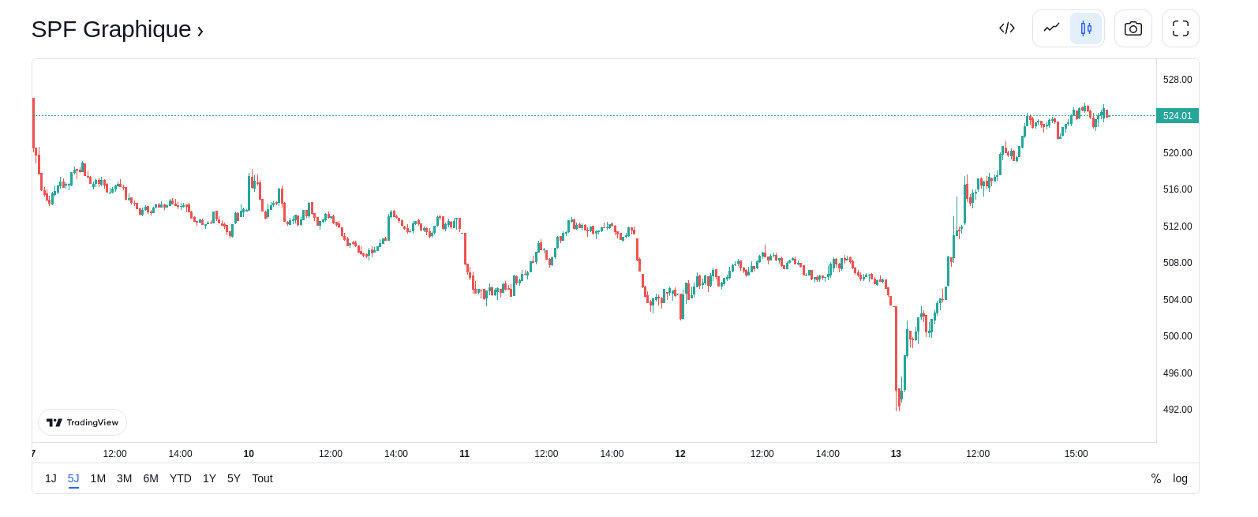Show the 5Y time range
This screenshot has width=1258, height=517.
(234, 478)
